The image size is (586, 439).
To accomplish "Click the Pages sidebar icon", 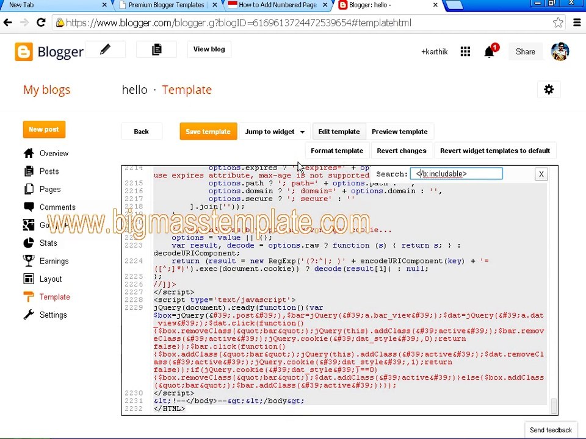I will (29, 189).
